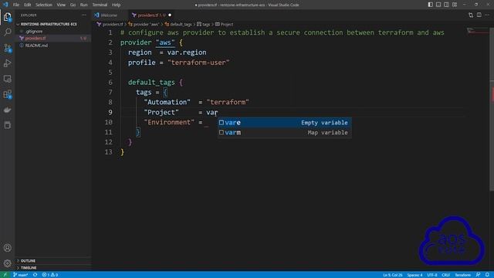Toggle the primary side bar layout icon
This screenshot has width=494, height=278.
(431, 5)
